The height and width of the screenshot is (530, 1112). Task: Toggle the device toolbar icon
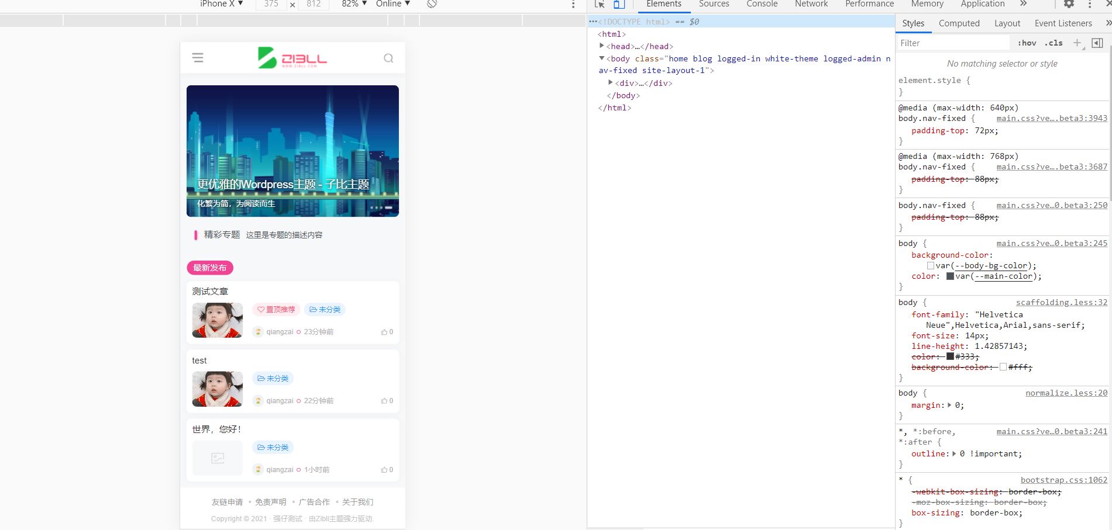tap(619, 4)
